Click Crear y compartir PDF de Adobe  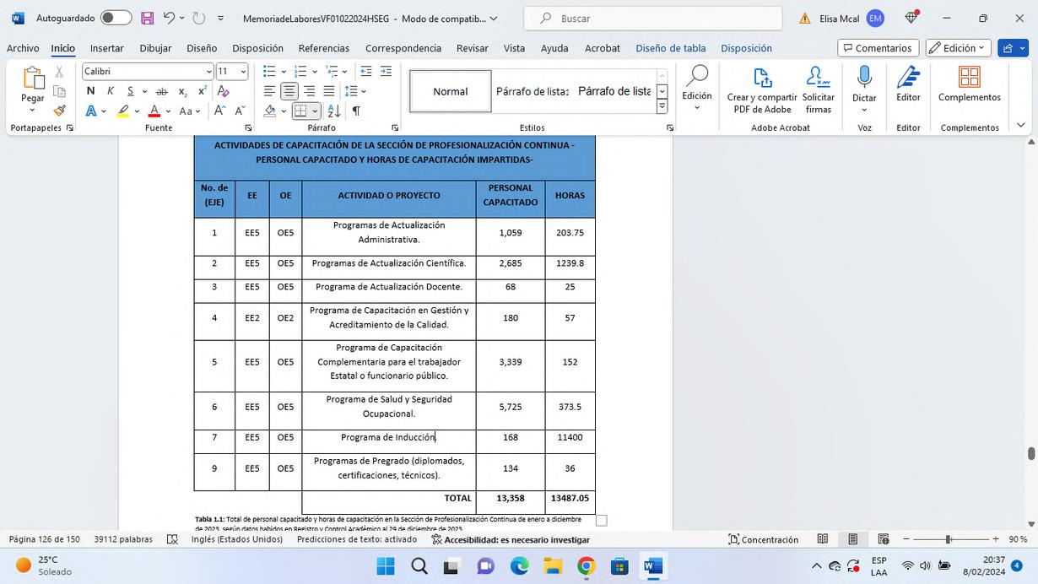762,90
